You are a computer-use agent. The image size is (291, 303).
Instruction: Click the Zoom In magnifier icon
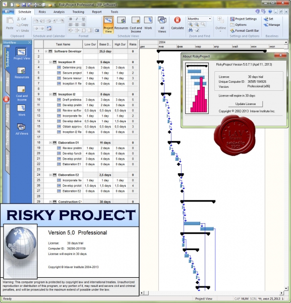(191, 24)
